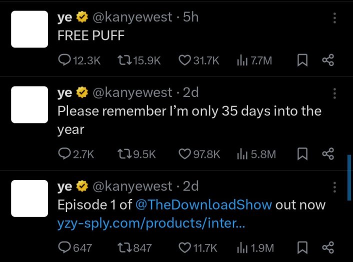Click the profile avatar beside FREE PUFF
This screenshot has height=262, width=353.
coord(29,29)
